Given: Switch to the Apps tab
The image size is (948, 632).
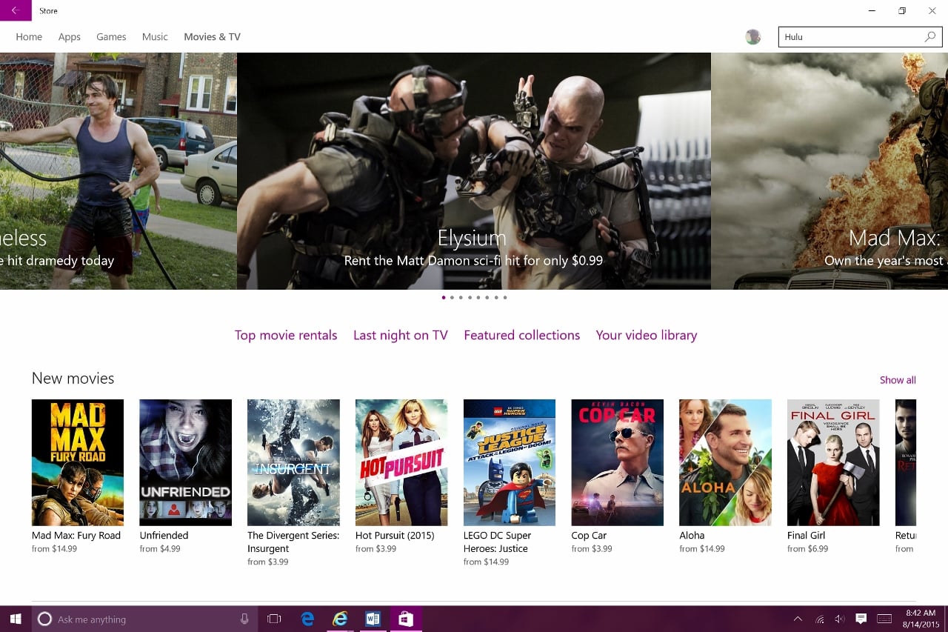Looking at the screenshot, I should (69, 37).
